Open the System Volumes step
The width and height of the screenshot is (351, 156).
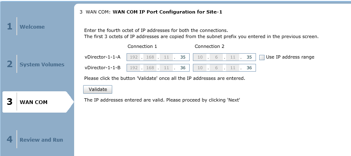[42, 64]
